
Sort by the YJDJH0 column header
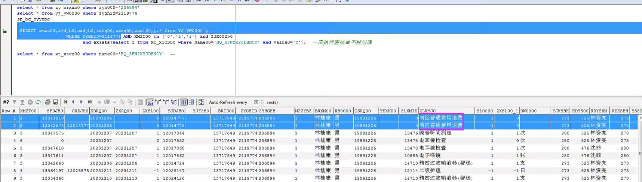pyautogui.click(x=173, y=111)
